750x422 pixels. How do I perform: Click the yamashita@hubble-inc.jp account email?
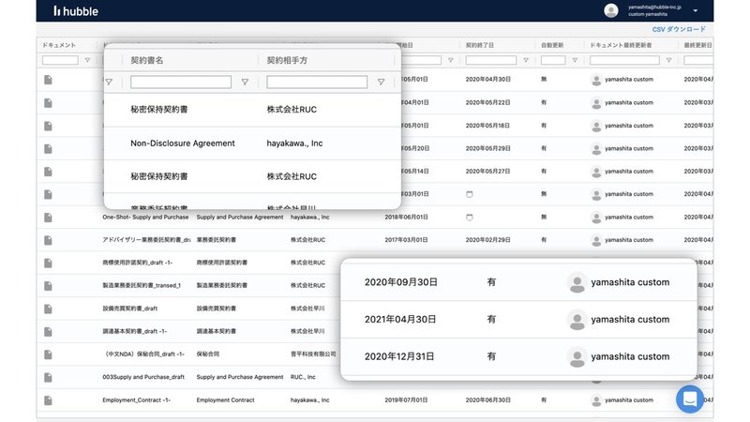coord(654,8)
